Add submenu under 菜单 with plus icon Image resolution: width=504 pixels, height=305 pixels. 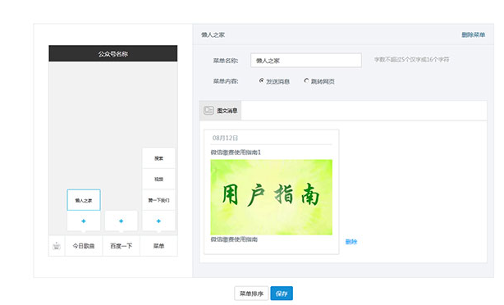coord(158,221)
